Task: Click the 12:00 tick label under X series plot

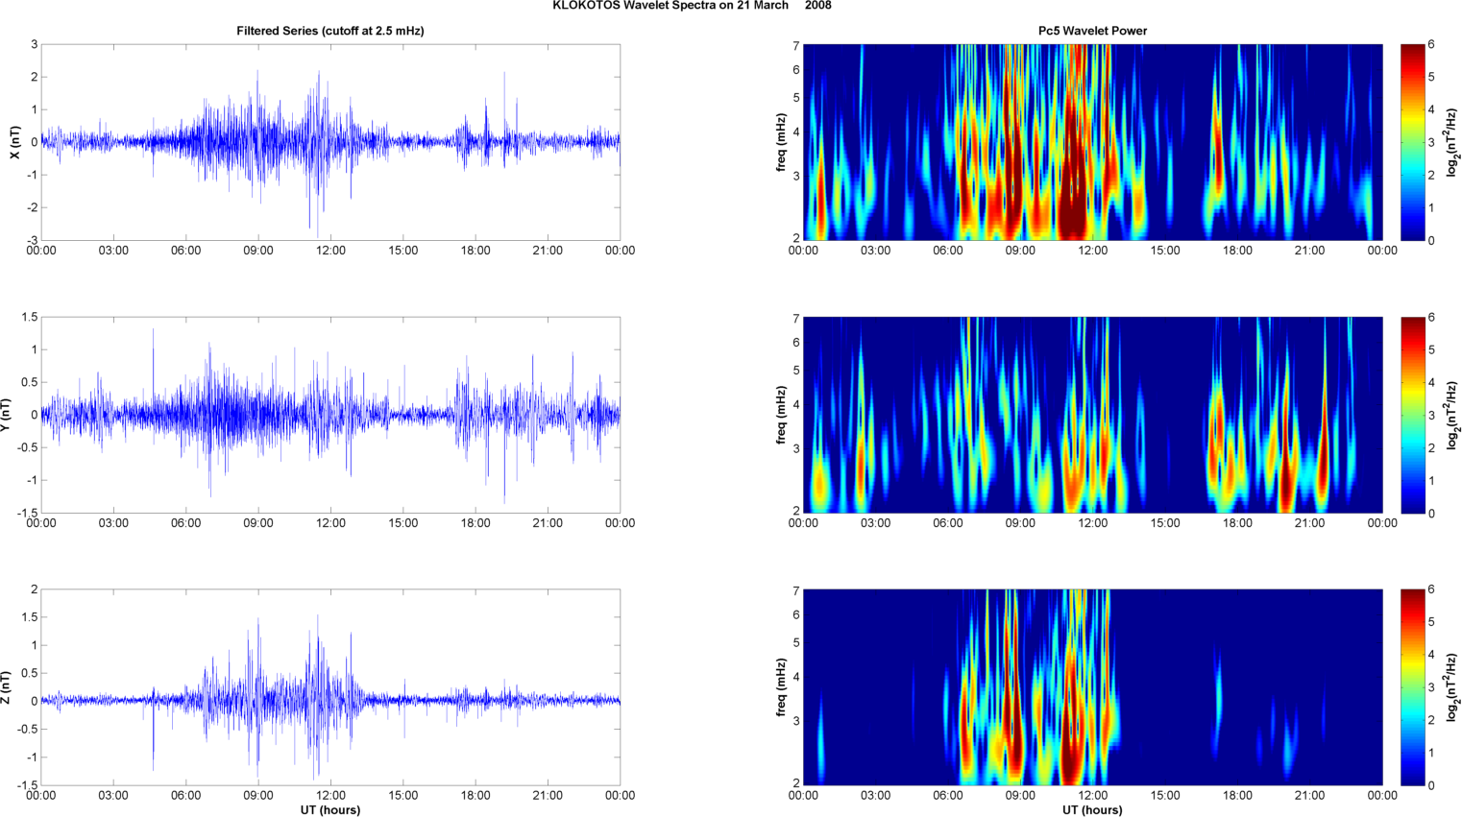Action: point(330,251)
